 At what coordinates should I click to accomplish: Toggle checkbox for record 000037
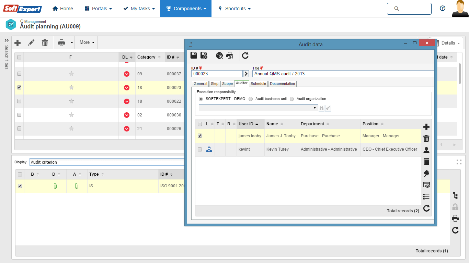click(x=19, y=74)
